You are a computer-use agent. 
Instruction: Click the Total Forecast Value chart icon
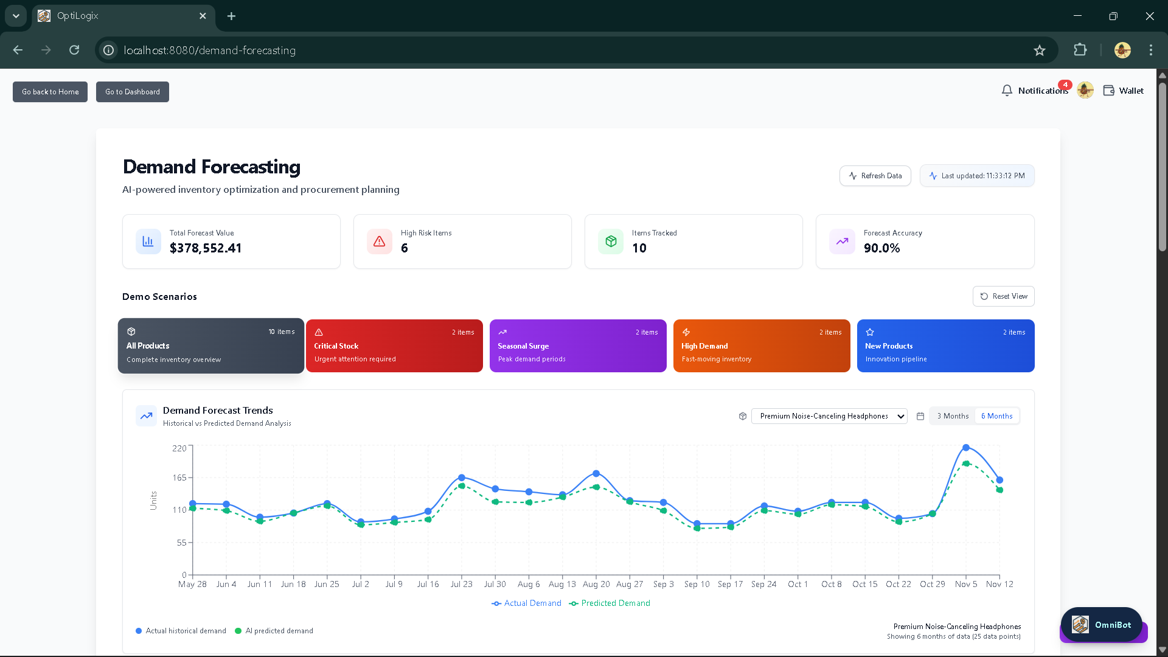[x=148, y=242]
